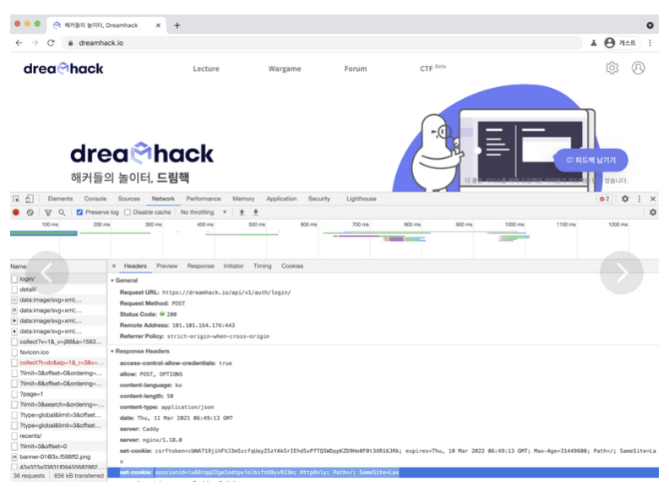The height and width of the screenshot is (492, 669).
Task: Close the Dreamhack browser tab
Action: (158, 25)
